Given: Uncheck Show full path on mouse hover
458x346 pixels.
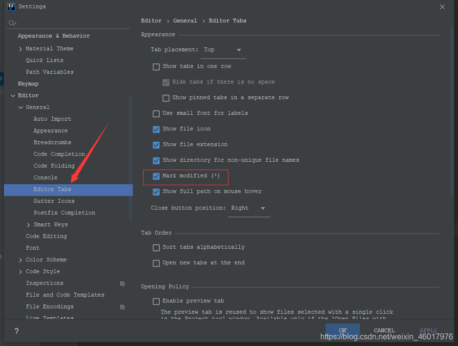Looking at the screenshot, I should tap(156, 192).
